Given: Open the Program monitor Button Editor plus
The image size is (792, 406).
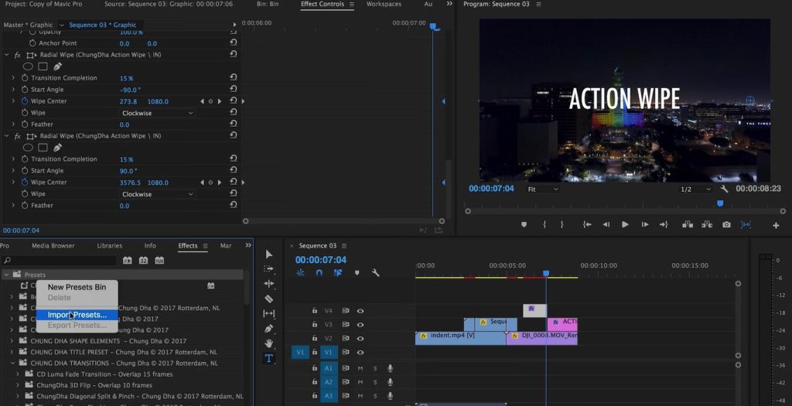Looking at the screenshot, I should (x=776, y=226).
